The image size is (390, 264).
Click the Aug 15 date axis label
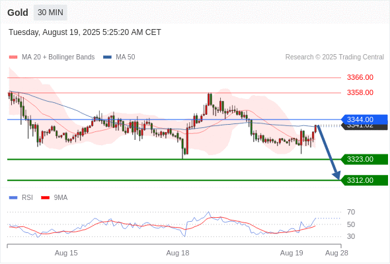(66, 253)
